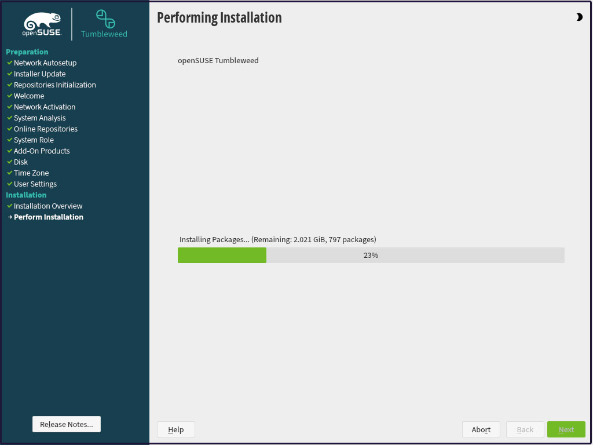Select the Repositories Initialization step label
The height and width of the screenshot is (445, 593).
(55, 85)
